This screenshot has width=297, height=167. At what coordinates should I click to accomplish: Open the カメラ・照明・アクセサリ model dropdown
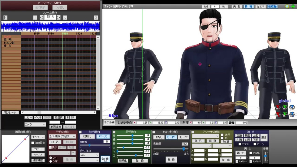click(62, 136)
